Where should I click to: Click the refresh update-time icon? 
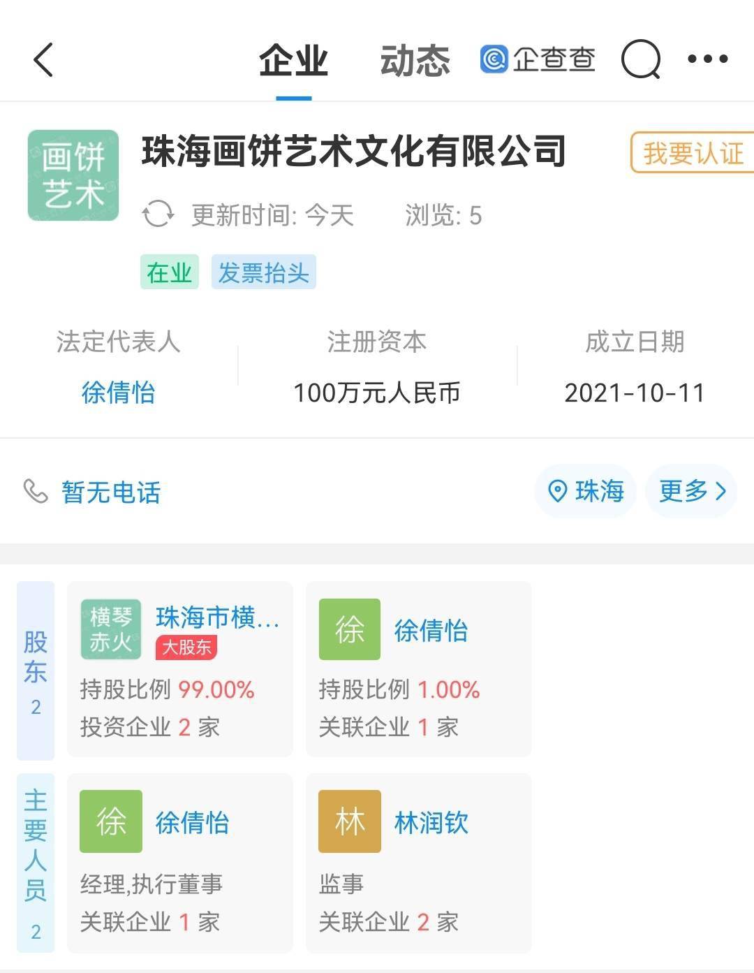point(158,214)
